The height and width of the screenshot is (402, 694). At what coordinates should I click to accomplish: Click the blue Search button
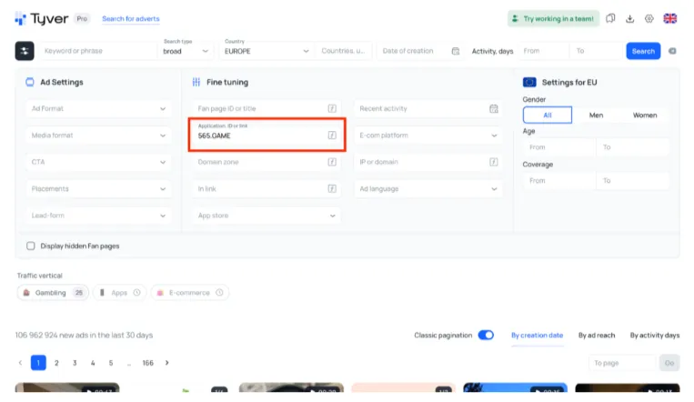click(643, 51)
